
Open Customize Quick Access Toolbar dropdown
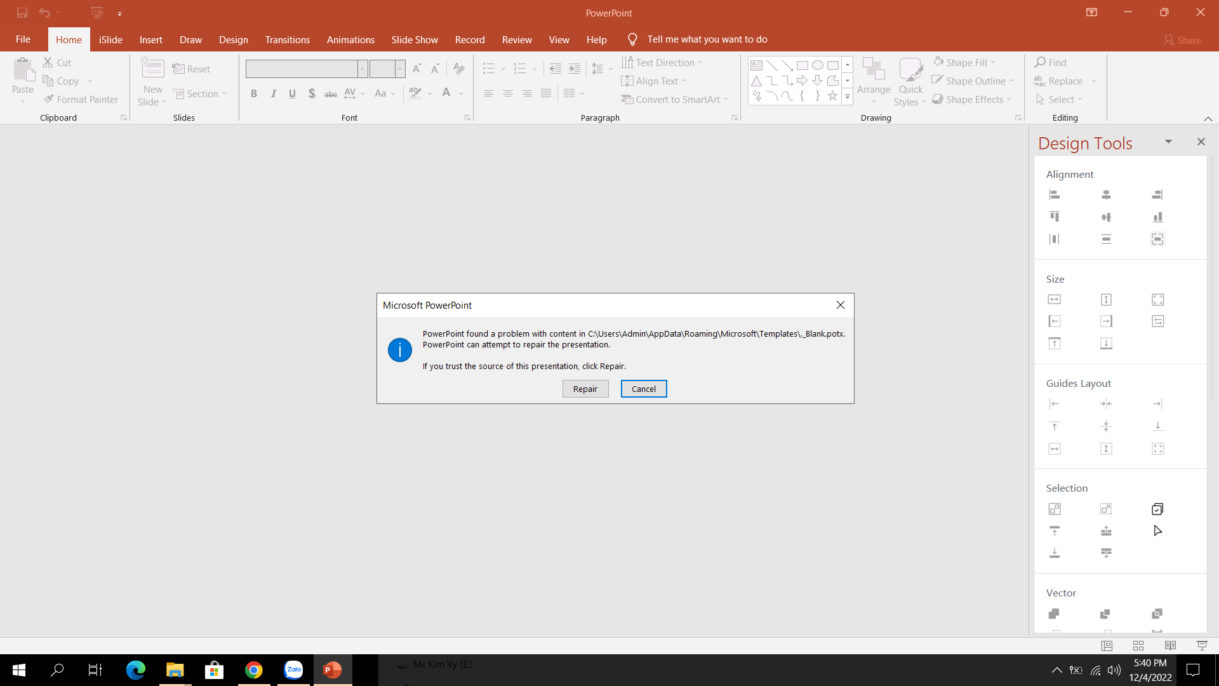(119, 13)
